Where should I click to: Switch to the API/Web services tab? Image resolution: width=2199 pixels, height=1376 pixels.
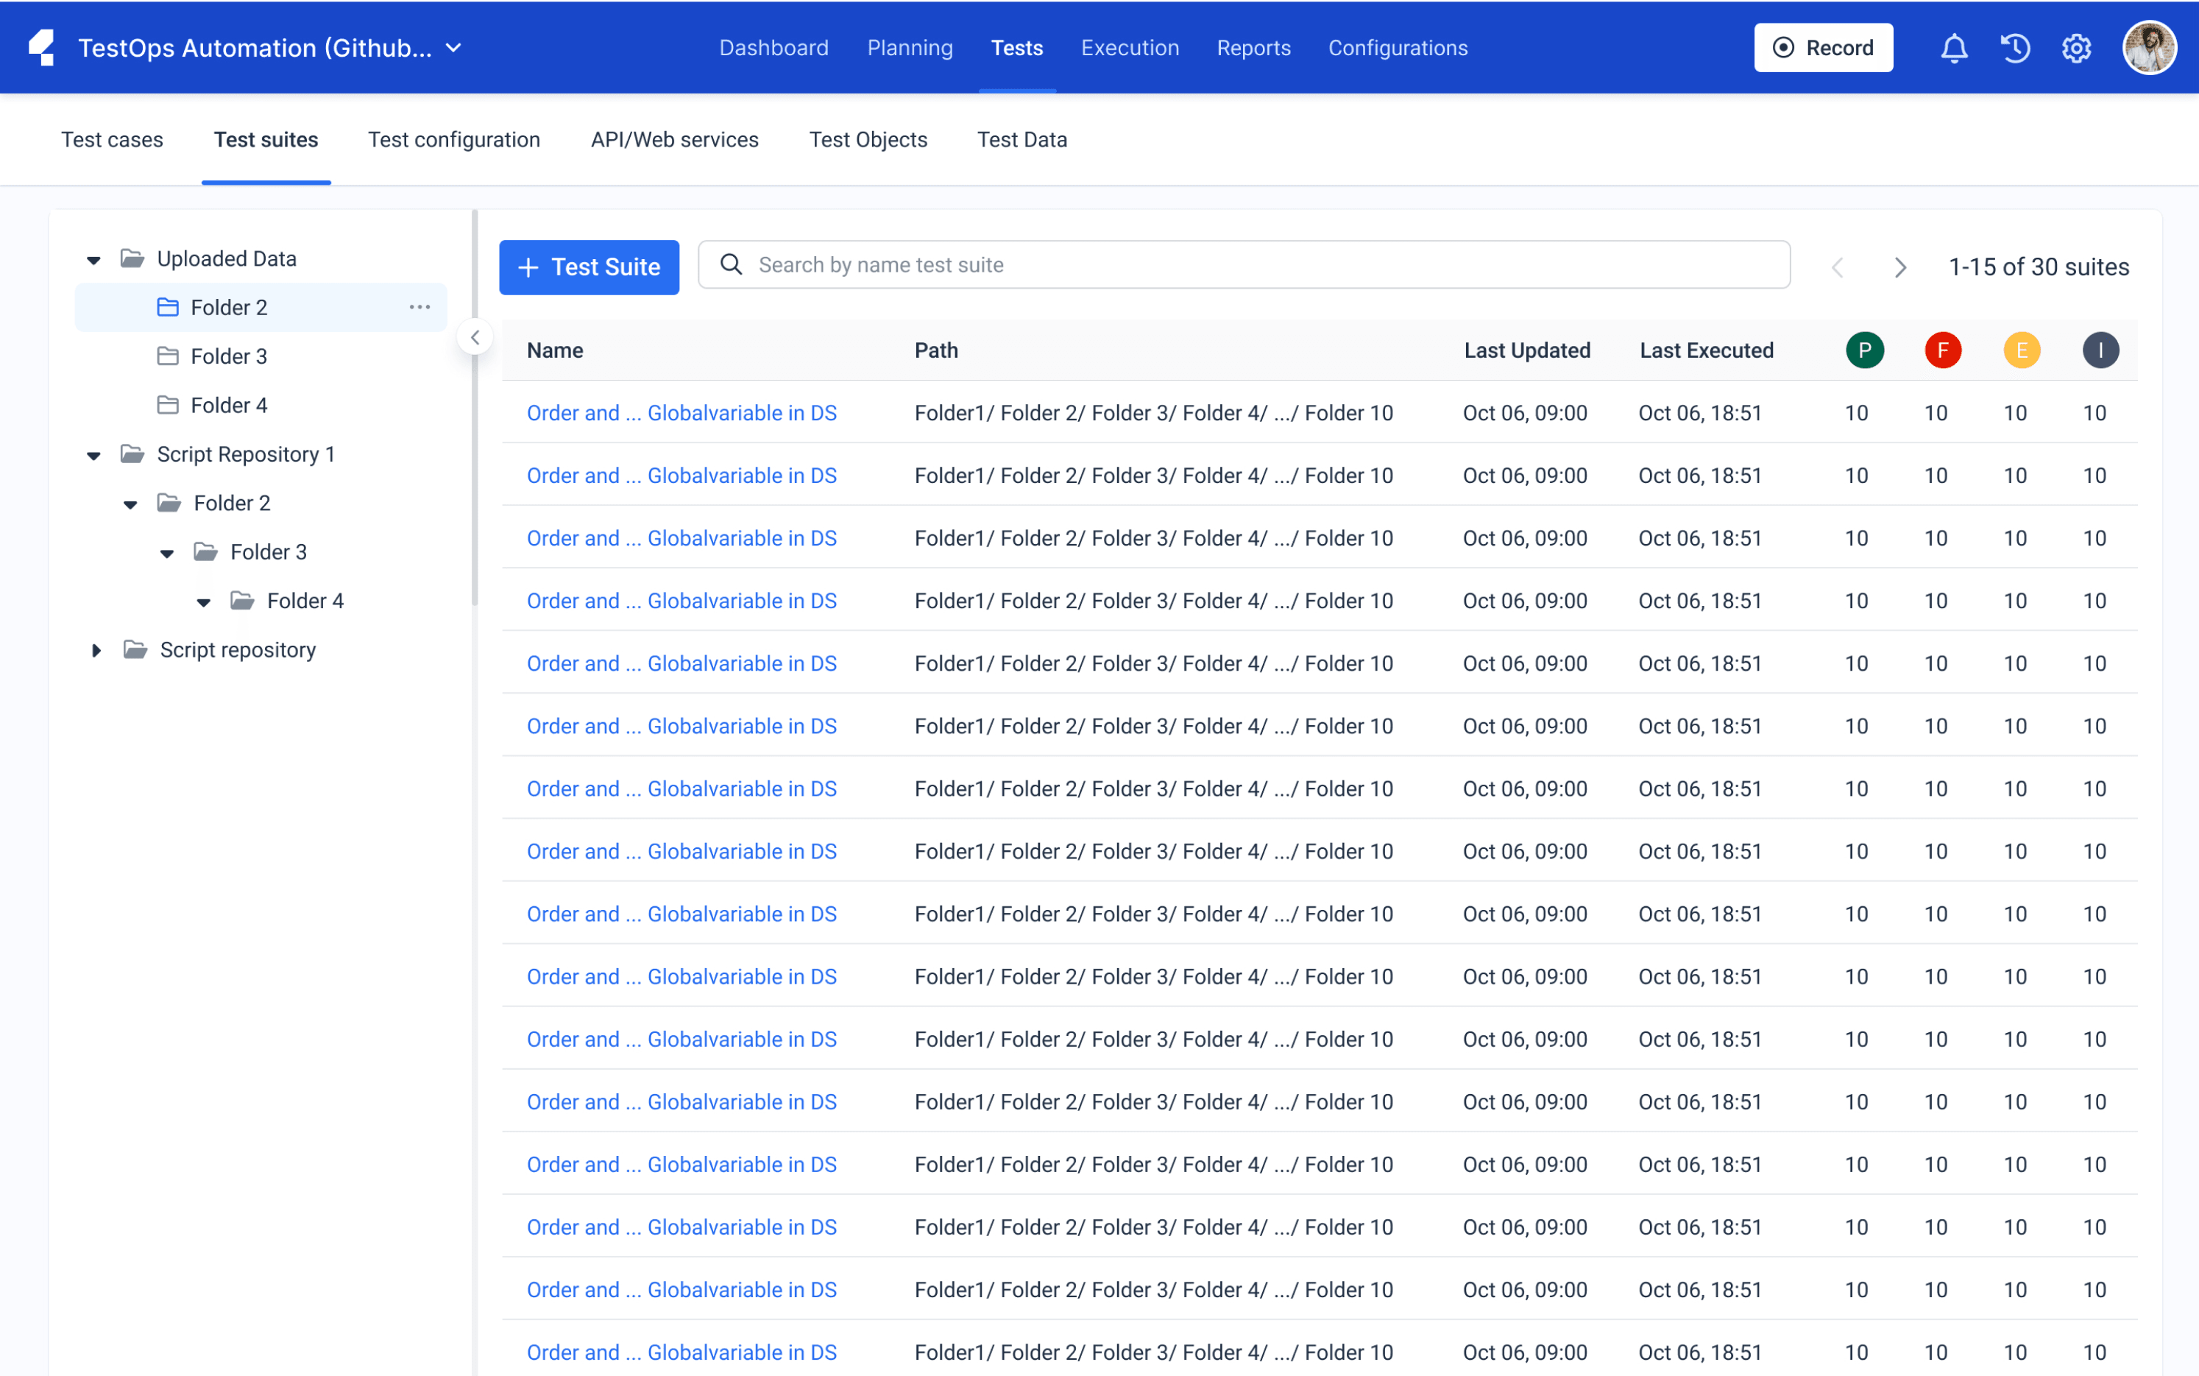coord(674,139)
